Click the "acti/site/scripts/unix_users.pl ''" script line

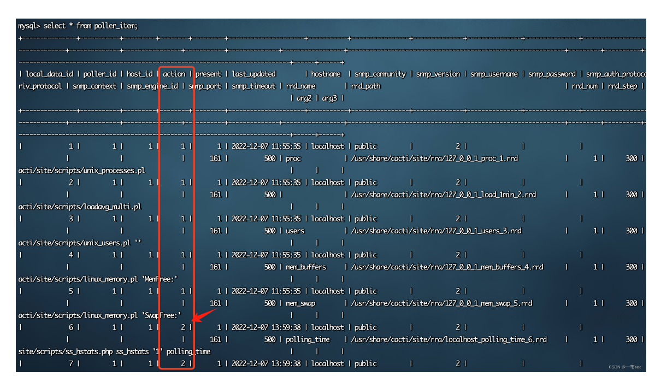pos(80,243)
